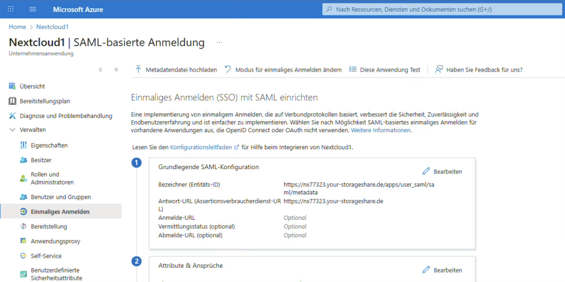
Task: Click the Übersicht icon in sidebar
Action: point(13,86)
